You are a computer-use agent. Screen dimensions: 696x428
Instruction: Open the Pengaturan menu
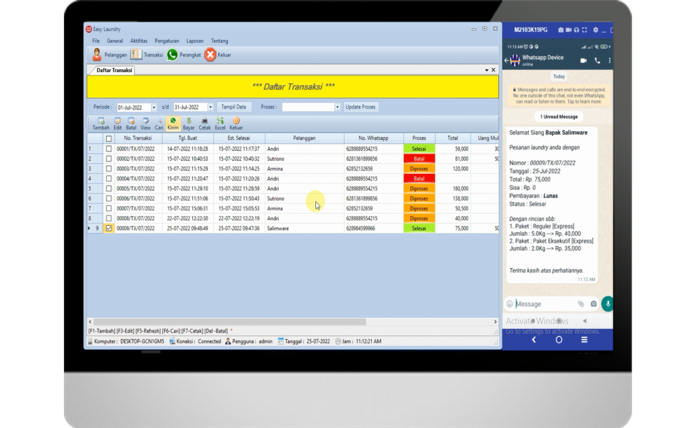pyautogui.click(x=167, y=41)
